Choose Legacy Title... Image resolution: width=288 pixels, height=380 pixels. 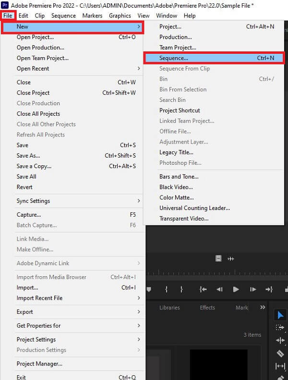(x=214, y=152)
